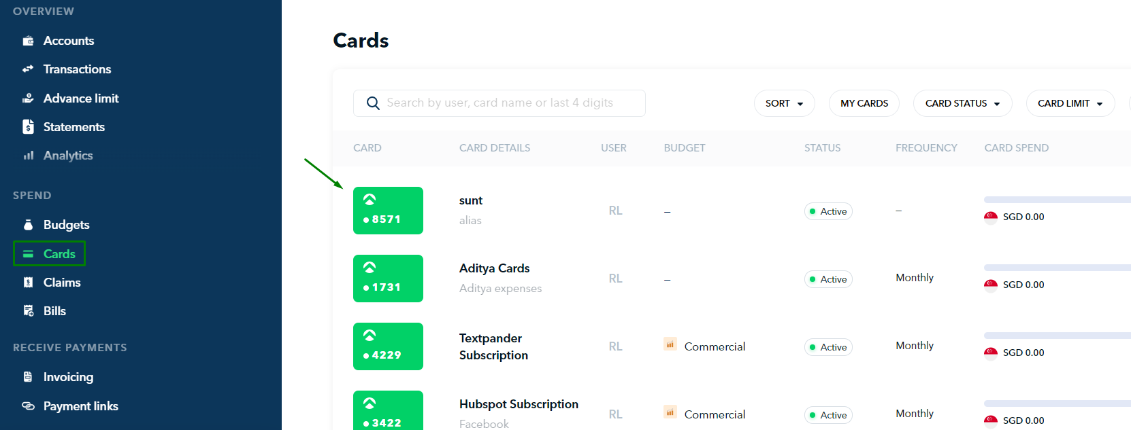1131x430 pixels.
Task: Click the Transactions arrows icon
Action: pyautogui.click(x=28, y=69)
